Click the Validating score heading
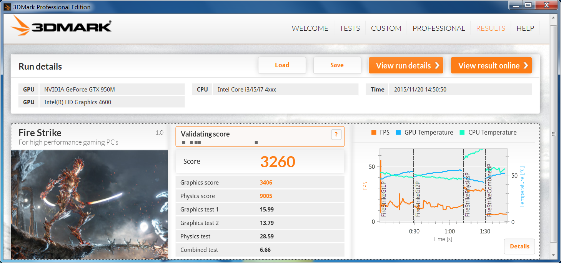Viewport: 561px width, 263px height. pyautogui.click(x=205, y=134)
